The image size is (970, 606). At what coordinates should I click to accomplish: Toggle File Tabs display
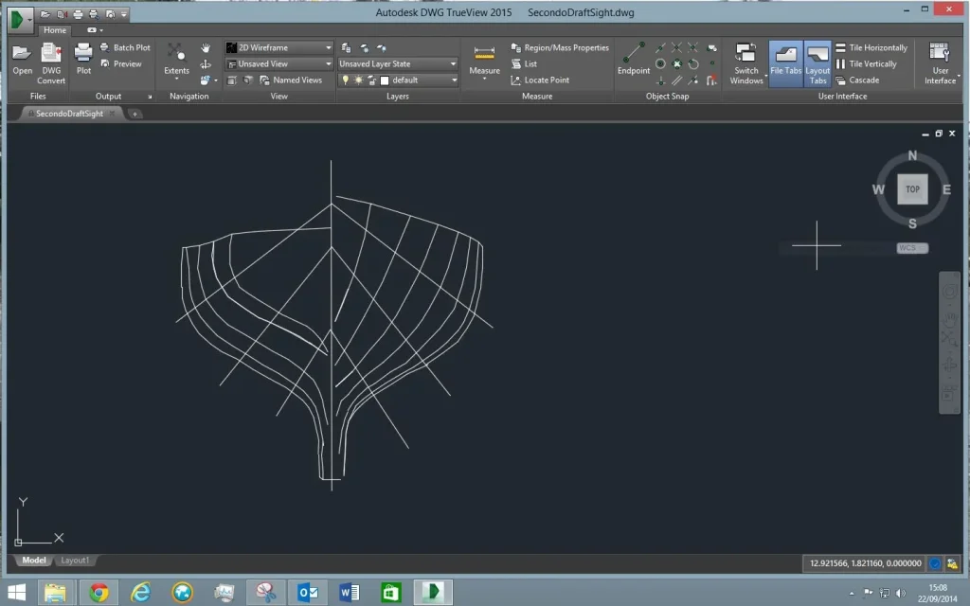(785, 63)
